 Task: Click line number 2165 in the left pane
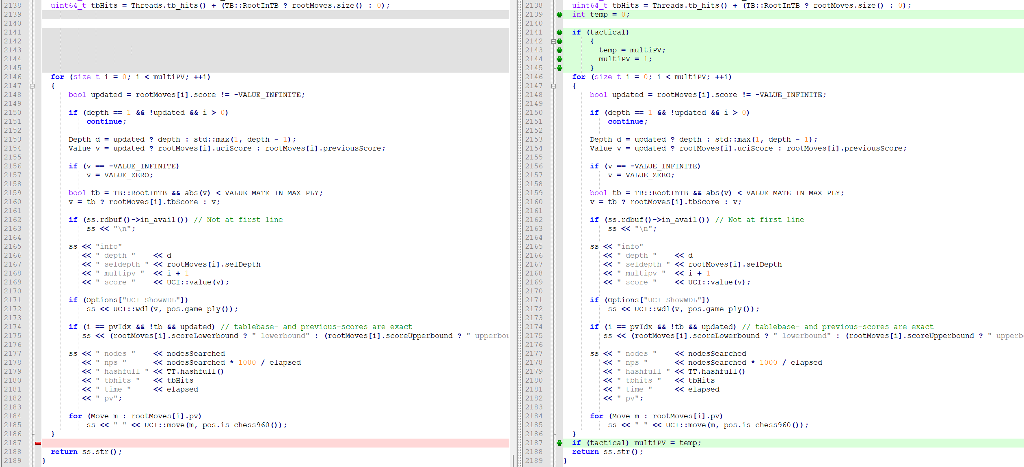[x=13, y=247]
